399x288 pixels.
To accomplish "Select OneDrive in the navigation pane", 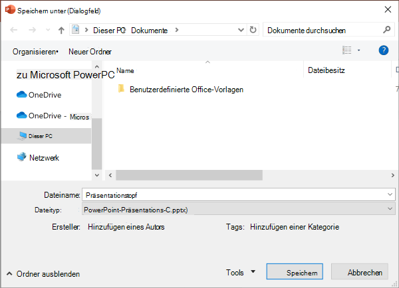I will [x=39, y=95].
